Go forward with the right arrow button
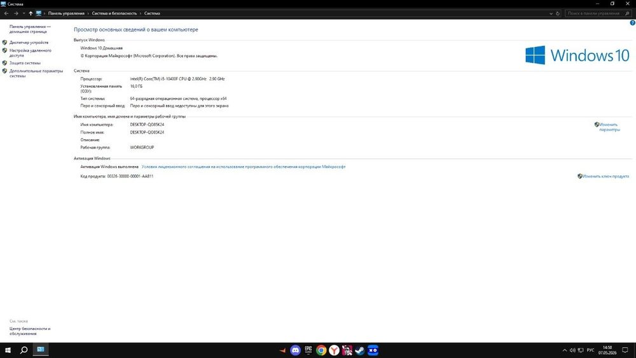 pyautogui.click(x=16, y=13)
